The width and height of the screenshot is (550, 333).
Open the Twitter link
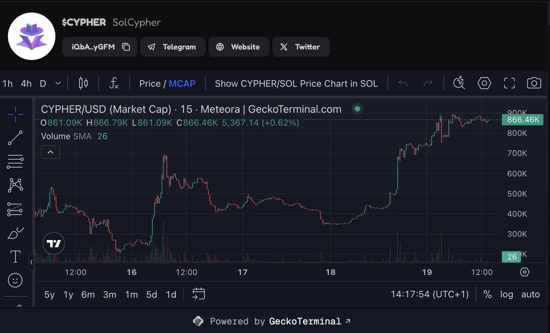(301, 47)
